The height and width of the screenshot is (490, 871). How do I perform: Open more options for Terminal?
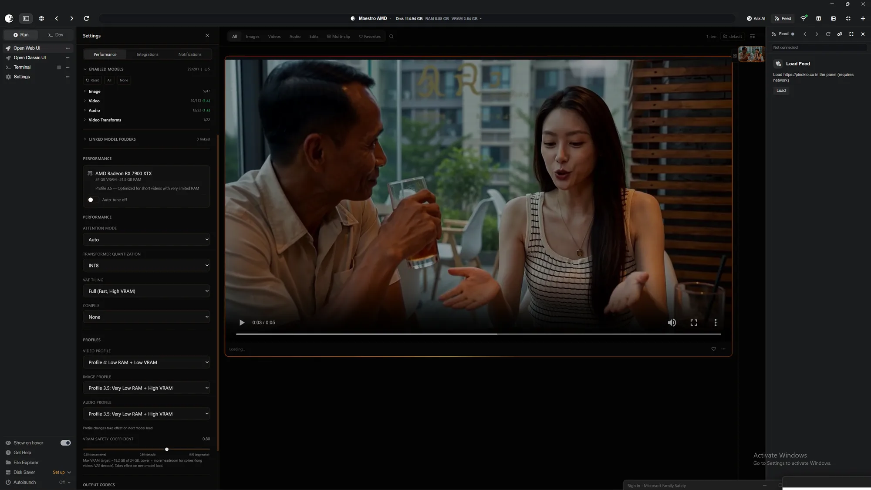[x=68, y=67]
